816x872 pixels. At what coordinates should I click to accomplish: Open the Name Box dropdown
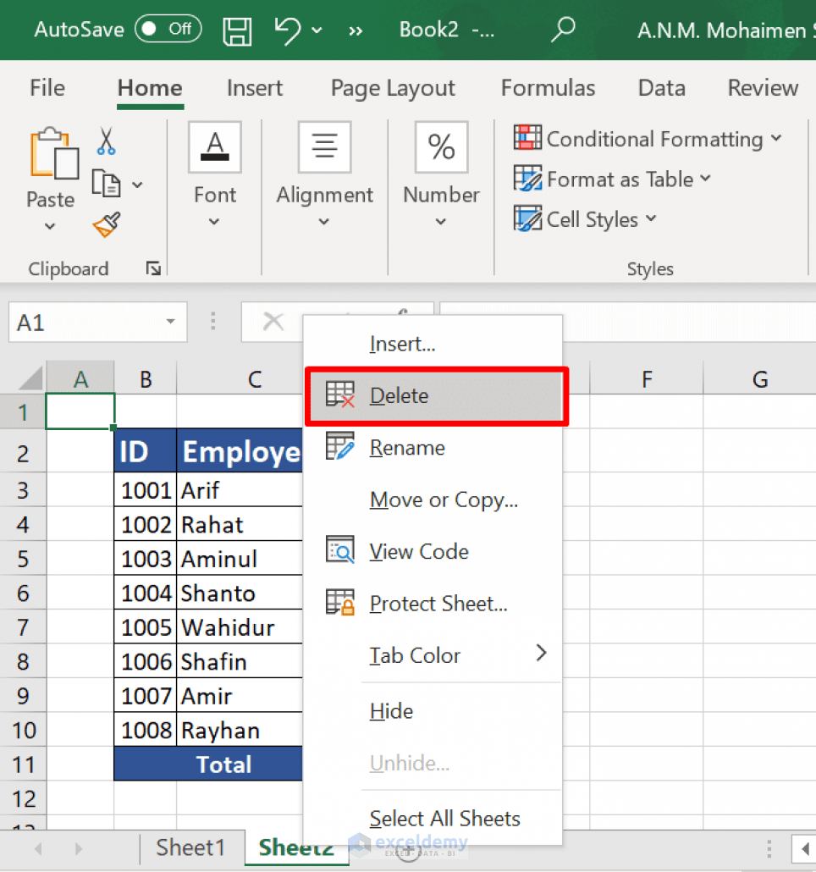tap(169, 322)
